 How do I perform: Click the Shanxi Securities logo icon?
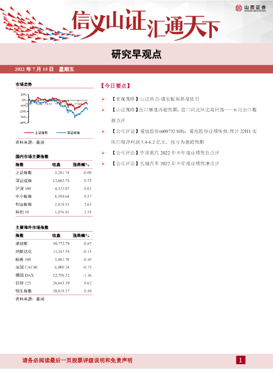click(x=239, y=8)
